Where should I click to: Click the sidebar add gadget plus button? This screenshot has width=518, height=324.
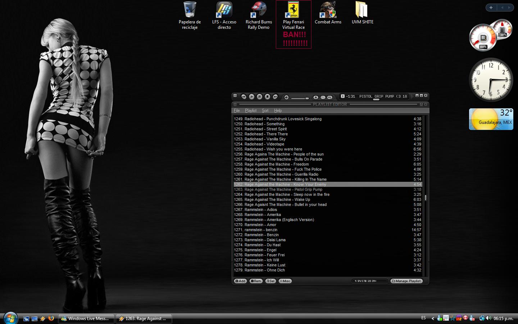491,8
